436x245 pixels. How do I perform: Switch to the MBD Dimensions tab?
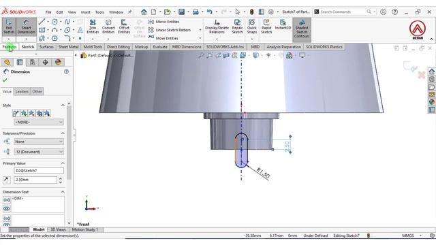point(187,47)
